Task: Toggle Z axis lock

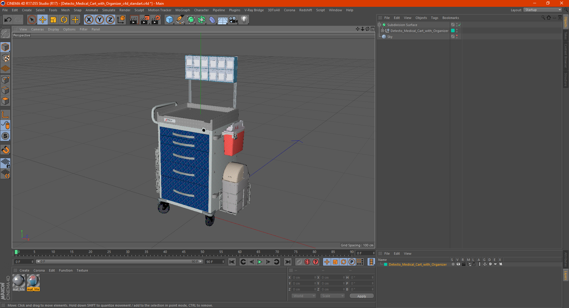Action: point(110,20)
